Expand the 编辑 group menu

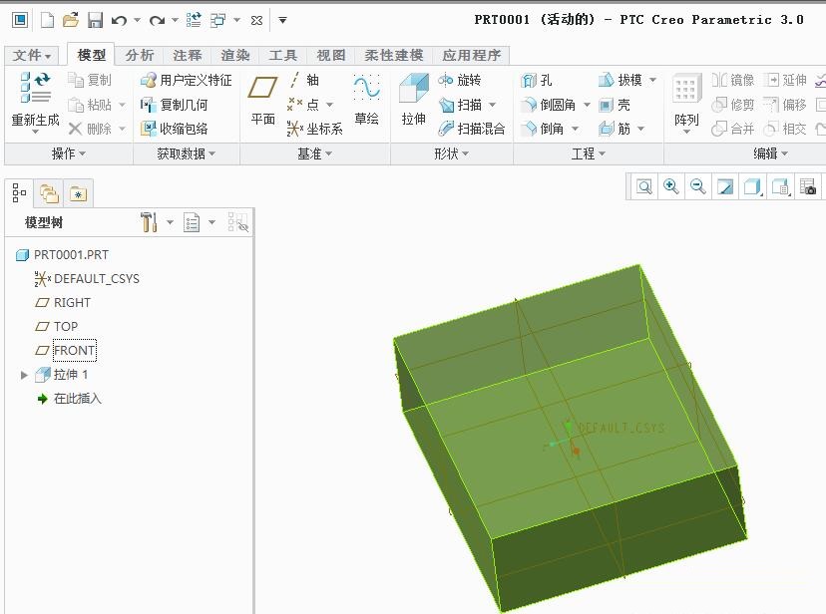tap(771, 153)
